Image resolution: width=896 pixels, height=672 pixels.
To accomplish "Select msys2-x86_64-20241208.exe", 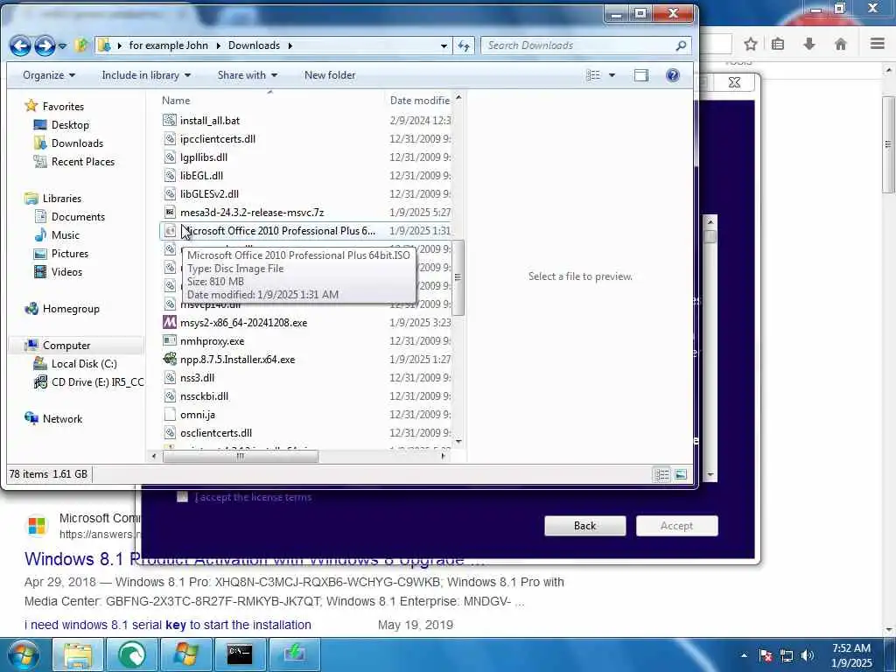I will tap(243, 323).
